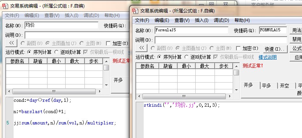Click 缺省 column header in Formula15 table
Image resolution: width=302 pixels, height=138 pixels.
[168, 66]
